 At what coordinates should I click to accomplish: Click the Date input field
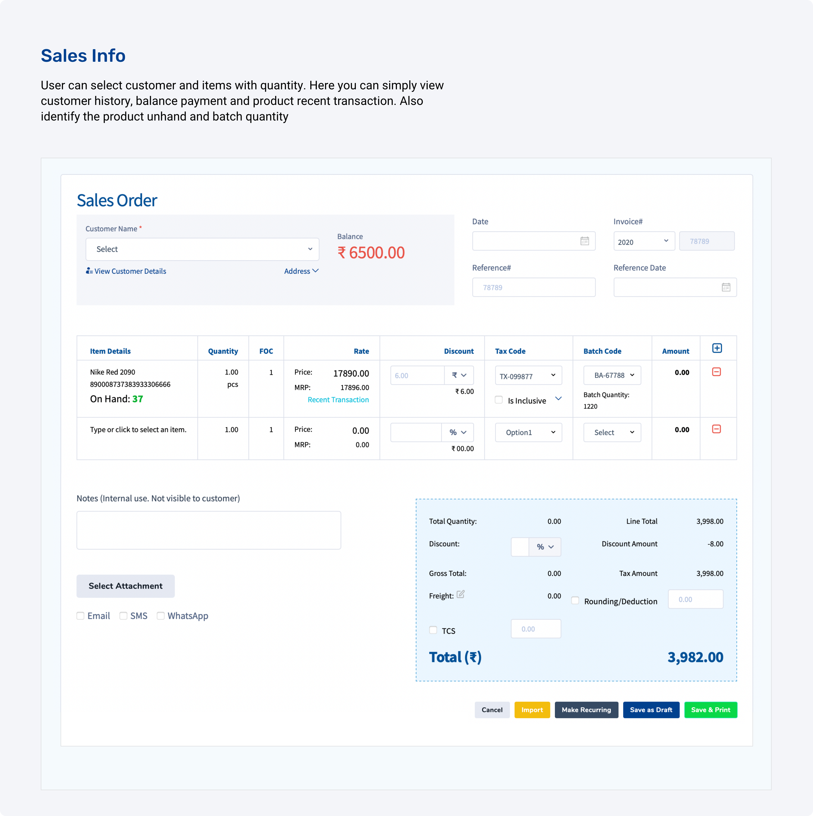[534, 241]
